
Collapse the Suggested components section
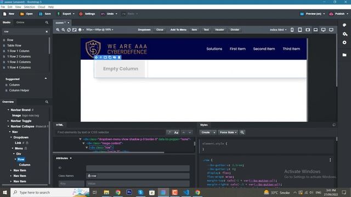[x=46, y=78]
